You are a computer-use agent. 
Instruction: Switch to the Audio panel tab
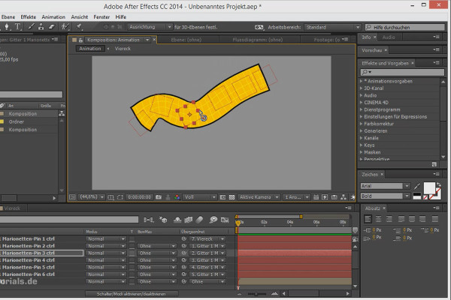coord(389,37)
